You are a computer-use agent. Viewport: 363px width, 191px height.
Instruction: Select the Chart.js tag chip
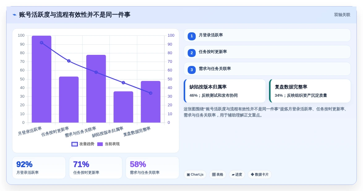pos(195,174)
